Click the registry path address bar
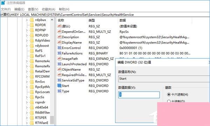The image size is (210, 126). tap(105, 15)
